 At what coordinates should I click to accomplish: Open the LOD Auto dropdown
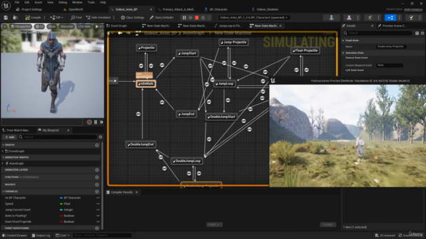pos(84,27)
